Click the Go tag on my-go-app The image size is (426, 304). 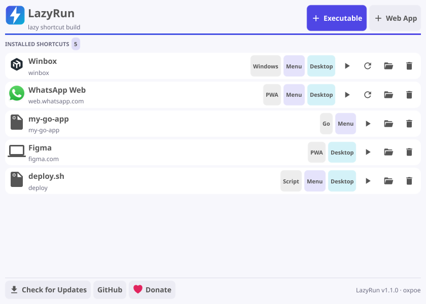coord(326,124)
